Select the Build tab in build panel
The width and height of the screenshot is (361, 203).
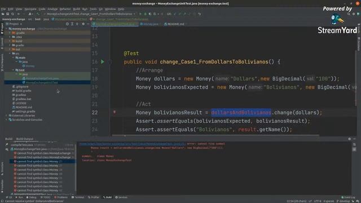(x=9, y=139)
